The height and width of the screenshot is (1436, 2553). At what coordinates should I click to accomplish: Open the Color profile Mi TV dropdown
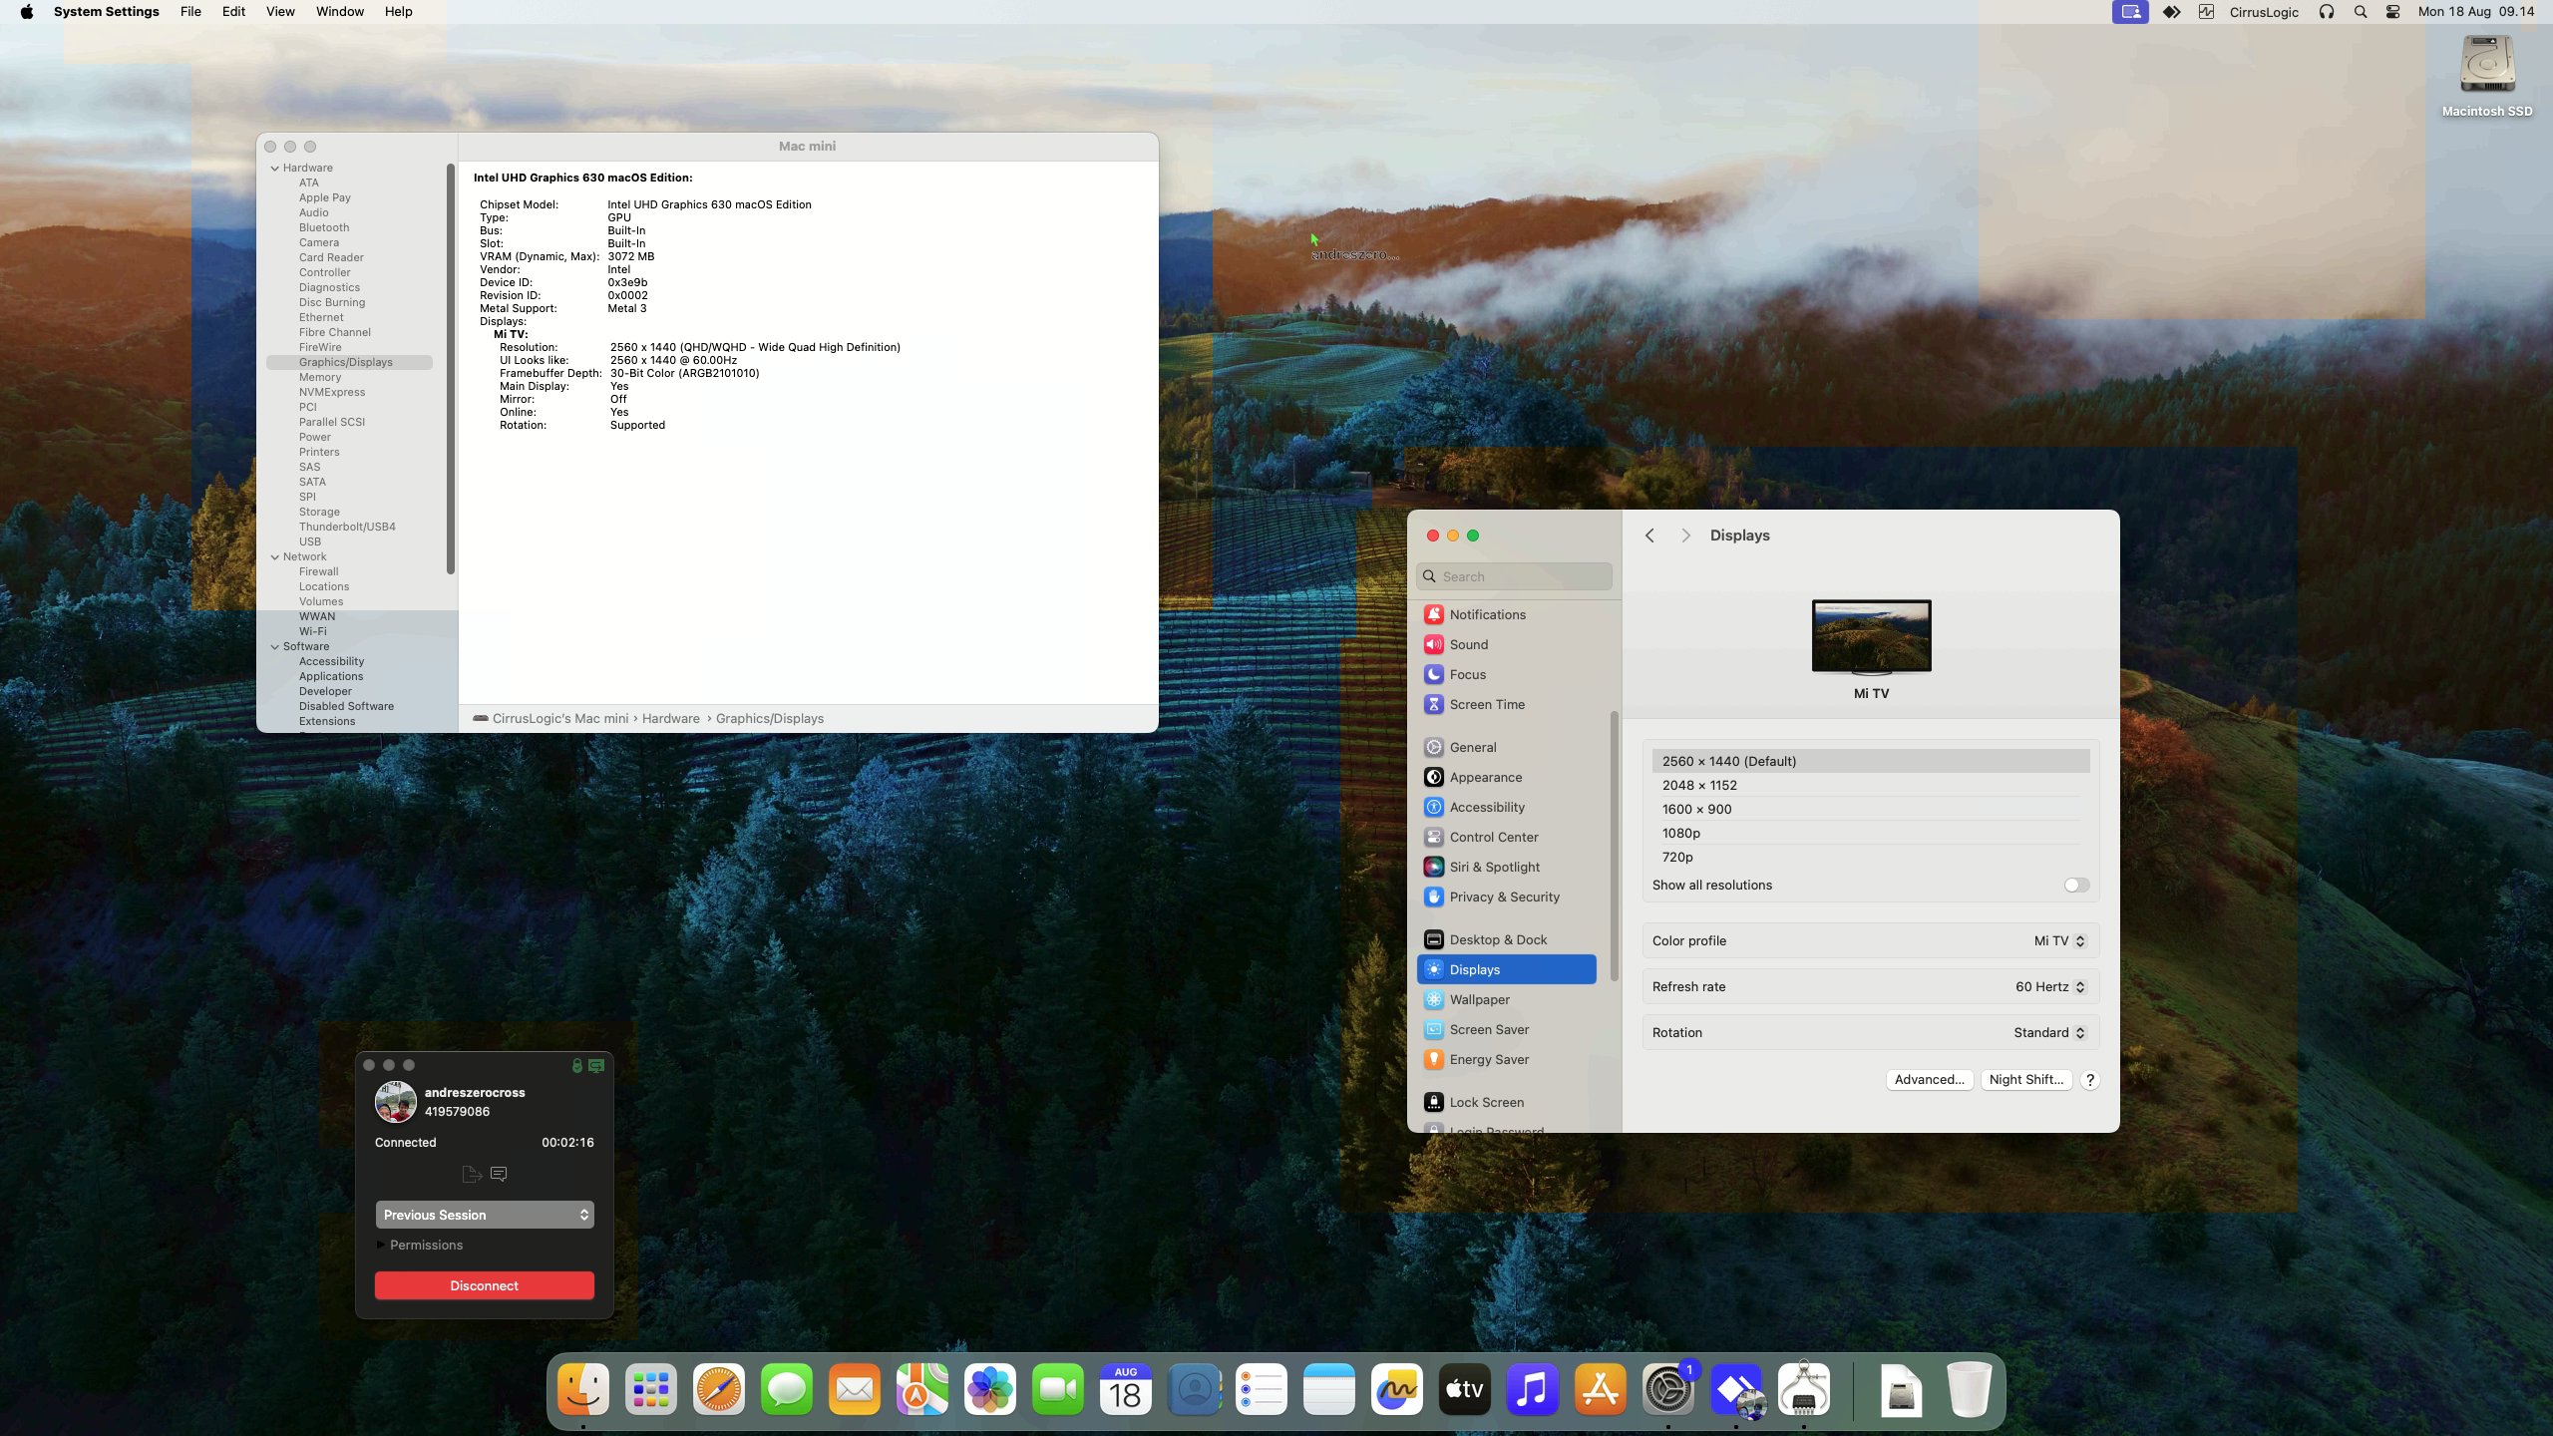pos(2059,940)
